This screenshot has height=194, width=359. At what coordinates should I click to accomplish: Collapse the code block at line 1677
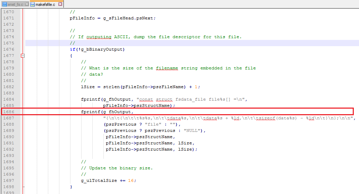point(23,56)
